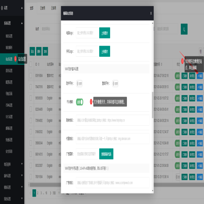
Task: Switch to the 'All' tab
Action: [x=31, y=8]
